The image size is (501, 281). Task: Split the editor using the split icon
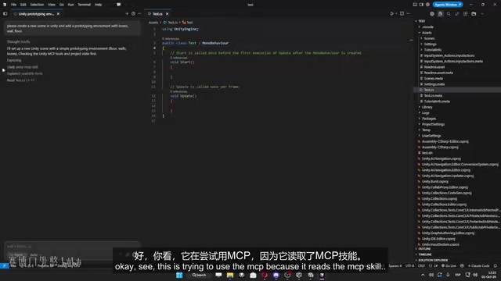coord(402,14)
